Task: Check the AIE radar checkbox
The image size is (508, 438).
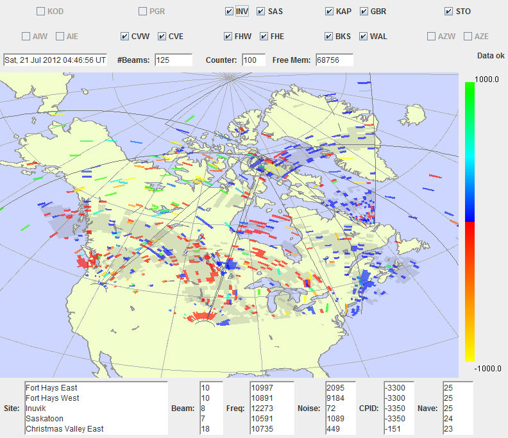Action: click(60, 37)
